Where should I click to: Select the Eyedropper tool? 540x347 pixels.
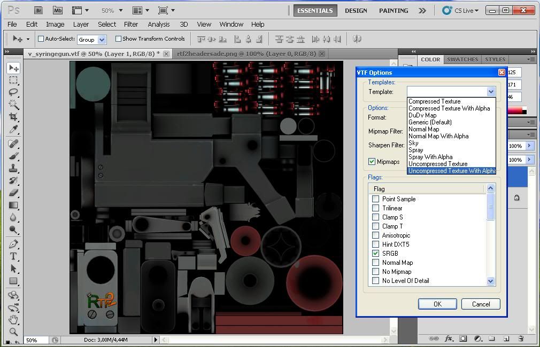tap(13, 129)
